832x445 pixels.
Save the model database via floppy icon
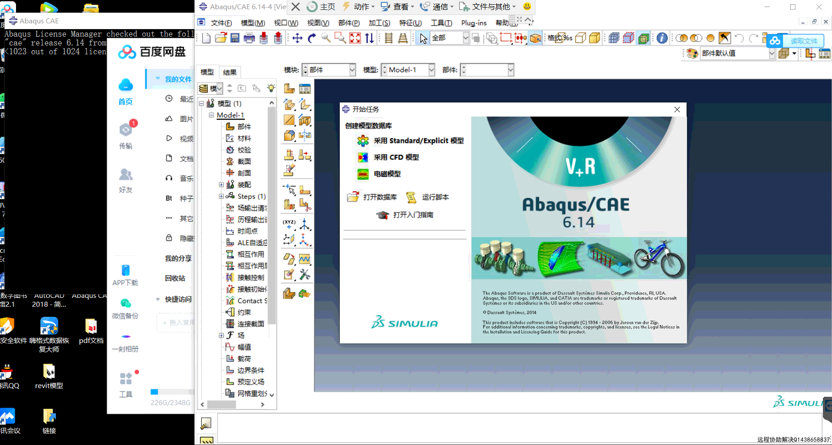235,38
